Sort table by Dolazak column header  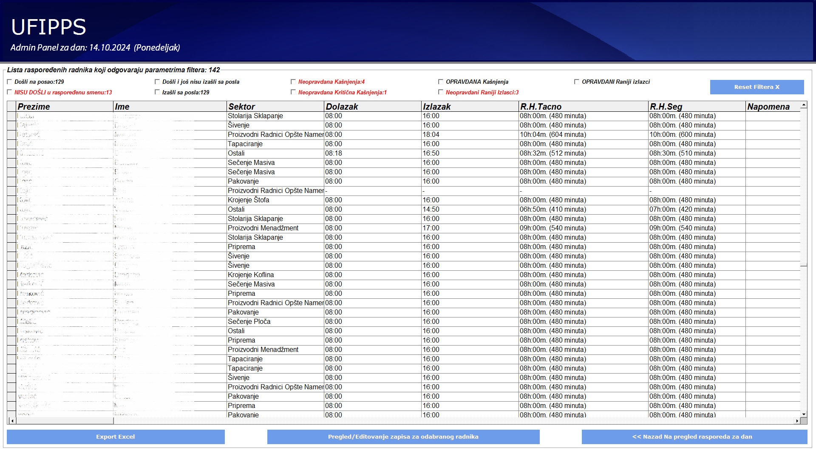tap(373, 107)
